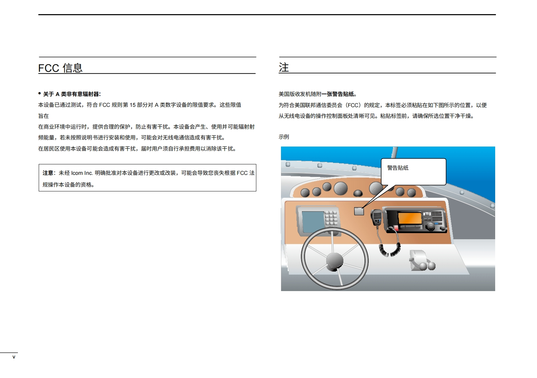
Task: Click the page number v
Action: tap(14, 357)
